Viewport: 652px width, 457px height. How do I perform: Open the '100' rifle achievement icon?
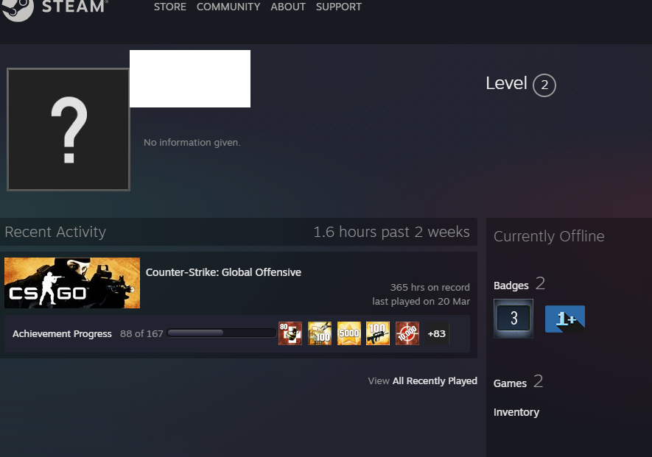(378, 333)
